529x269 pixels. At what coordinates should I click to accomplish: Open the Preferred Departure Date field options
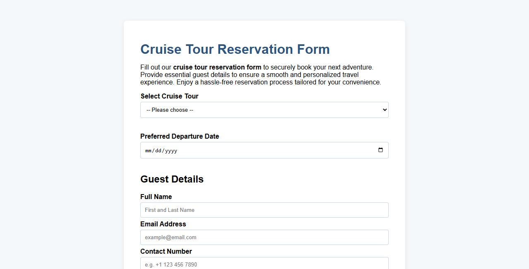[264, 150]
